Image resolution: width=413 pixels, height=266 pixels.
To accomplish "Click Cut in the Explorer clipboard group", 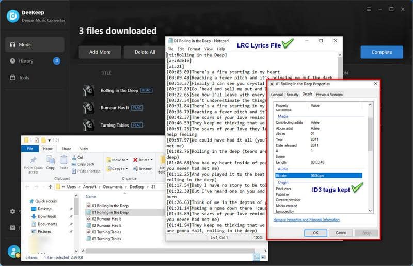I will [x=78, y=157].
